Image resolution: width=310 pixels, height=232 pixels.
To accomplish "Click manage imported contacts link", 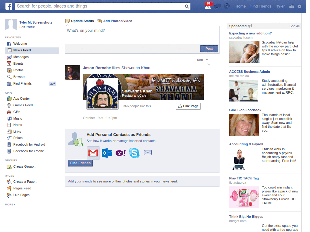I will [x=136, y=141].
